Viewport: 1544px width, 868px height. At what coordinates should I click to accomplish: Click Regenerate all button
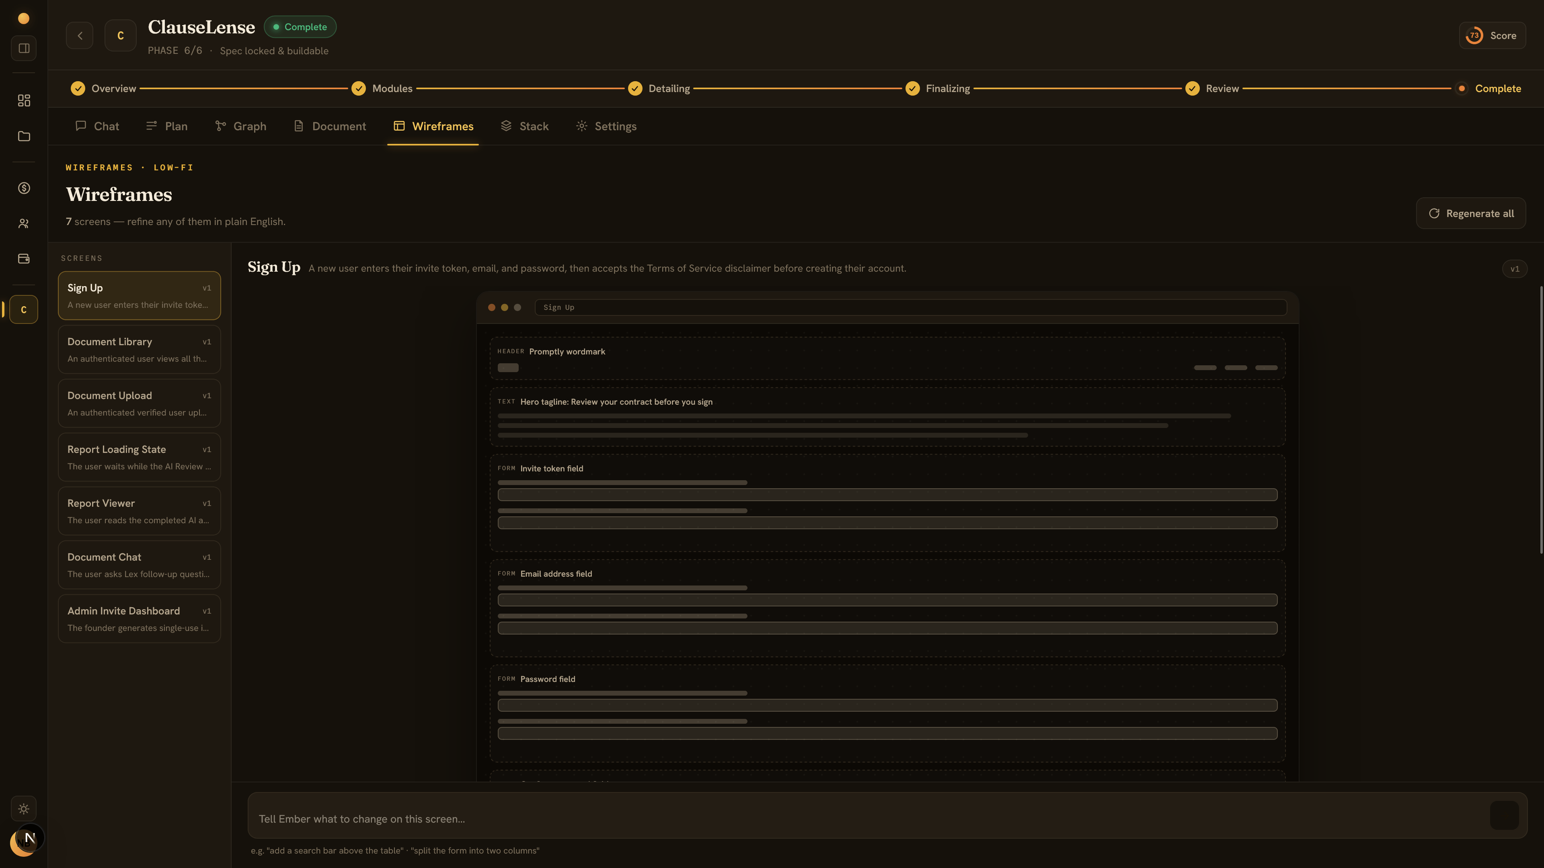point(1471,213)
